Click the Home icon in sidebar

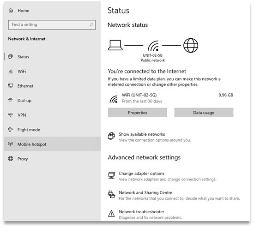11,11
